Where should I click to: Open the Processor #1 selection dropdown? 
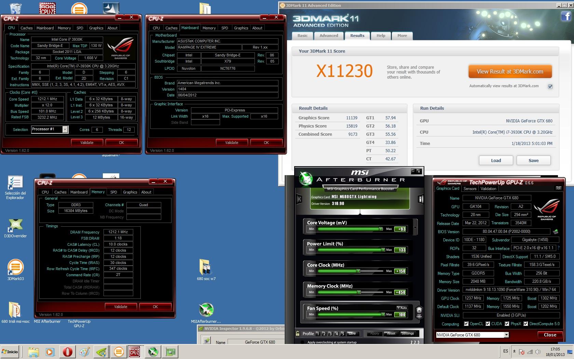[x=65, y=129]
